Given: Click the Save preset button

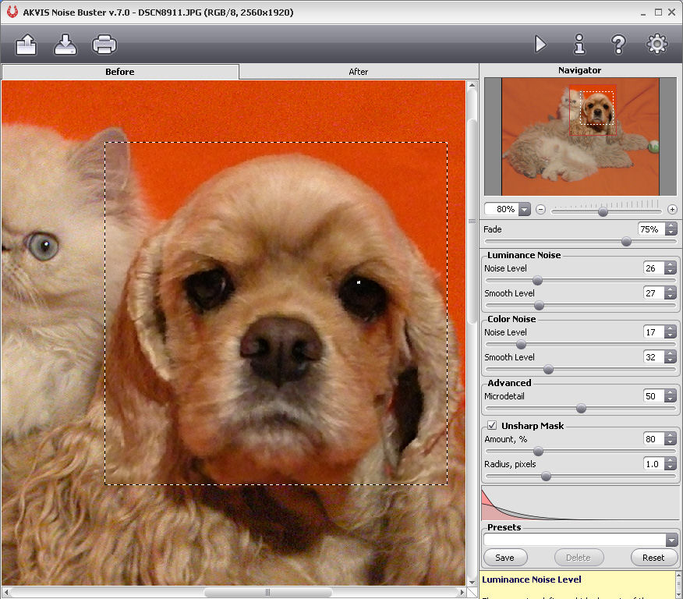Looking at the screenshot, I should [504, 558].
